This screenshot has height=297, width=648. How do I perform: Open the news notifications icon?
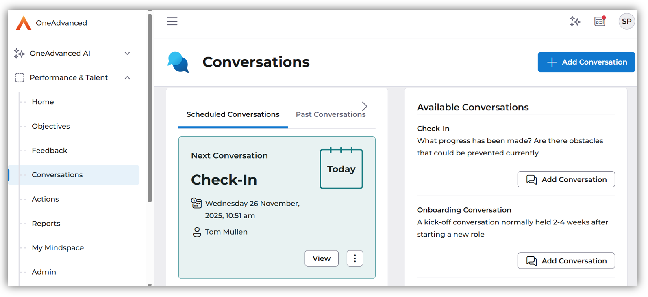[600, 21]
